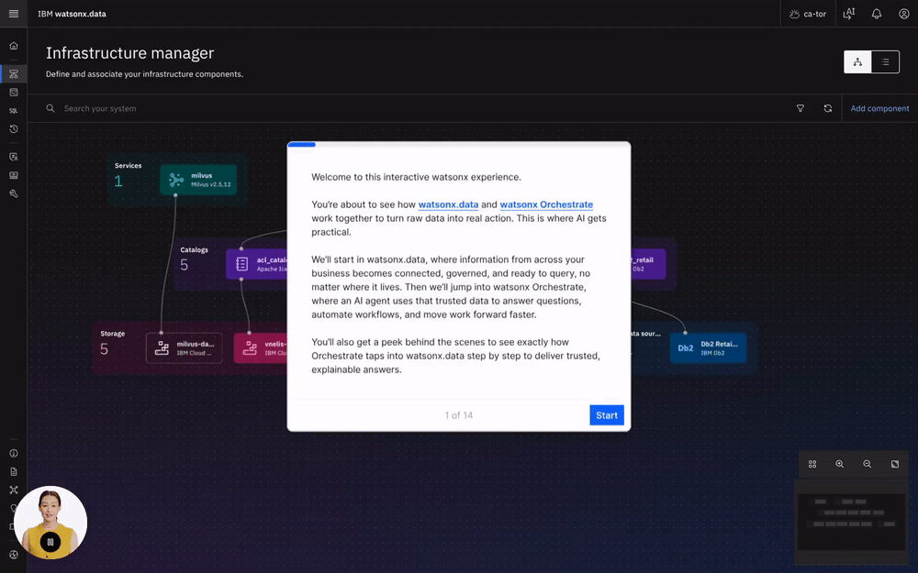The height and width of the screenshot is (573, 918).
Task: Open the laptop-shaped sidebar icon
Action: click(x=14, y=175)
